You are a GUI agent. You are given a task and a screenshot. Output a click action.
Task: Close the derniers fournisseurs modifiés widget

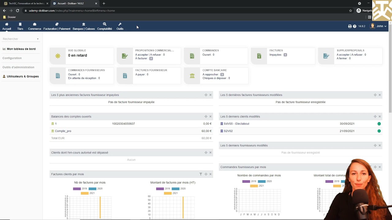(x=380, y=145)
